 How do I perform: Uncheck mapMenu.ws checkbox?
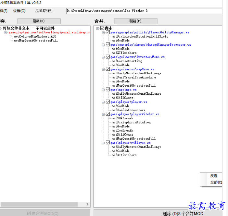point(108,69)
